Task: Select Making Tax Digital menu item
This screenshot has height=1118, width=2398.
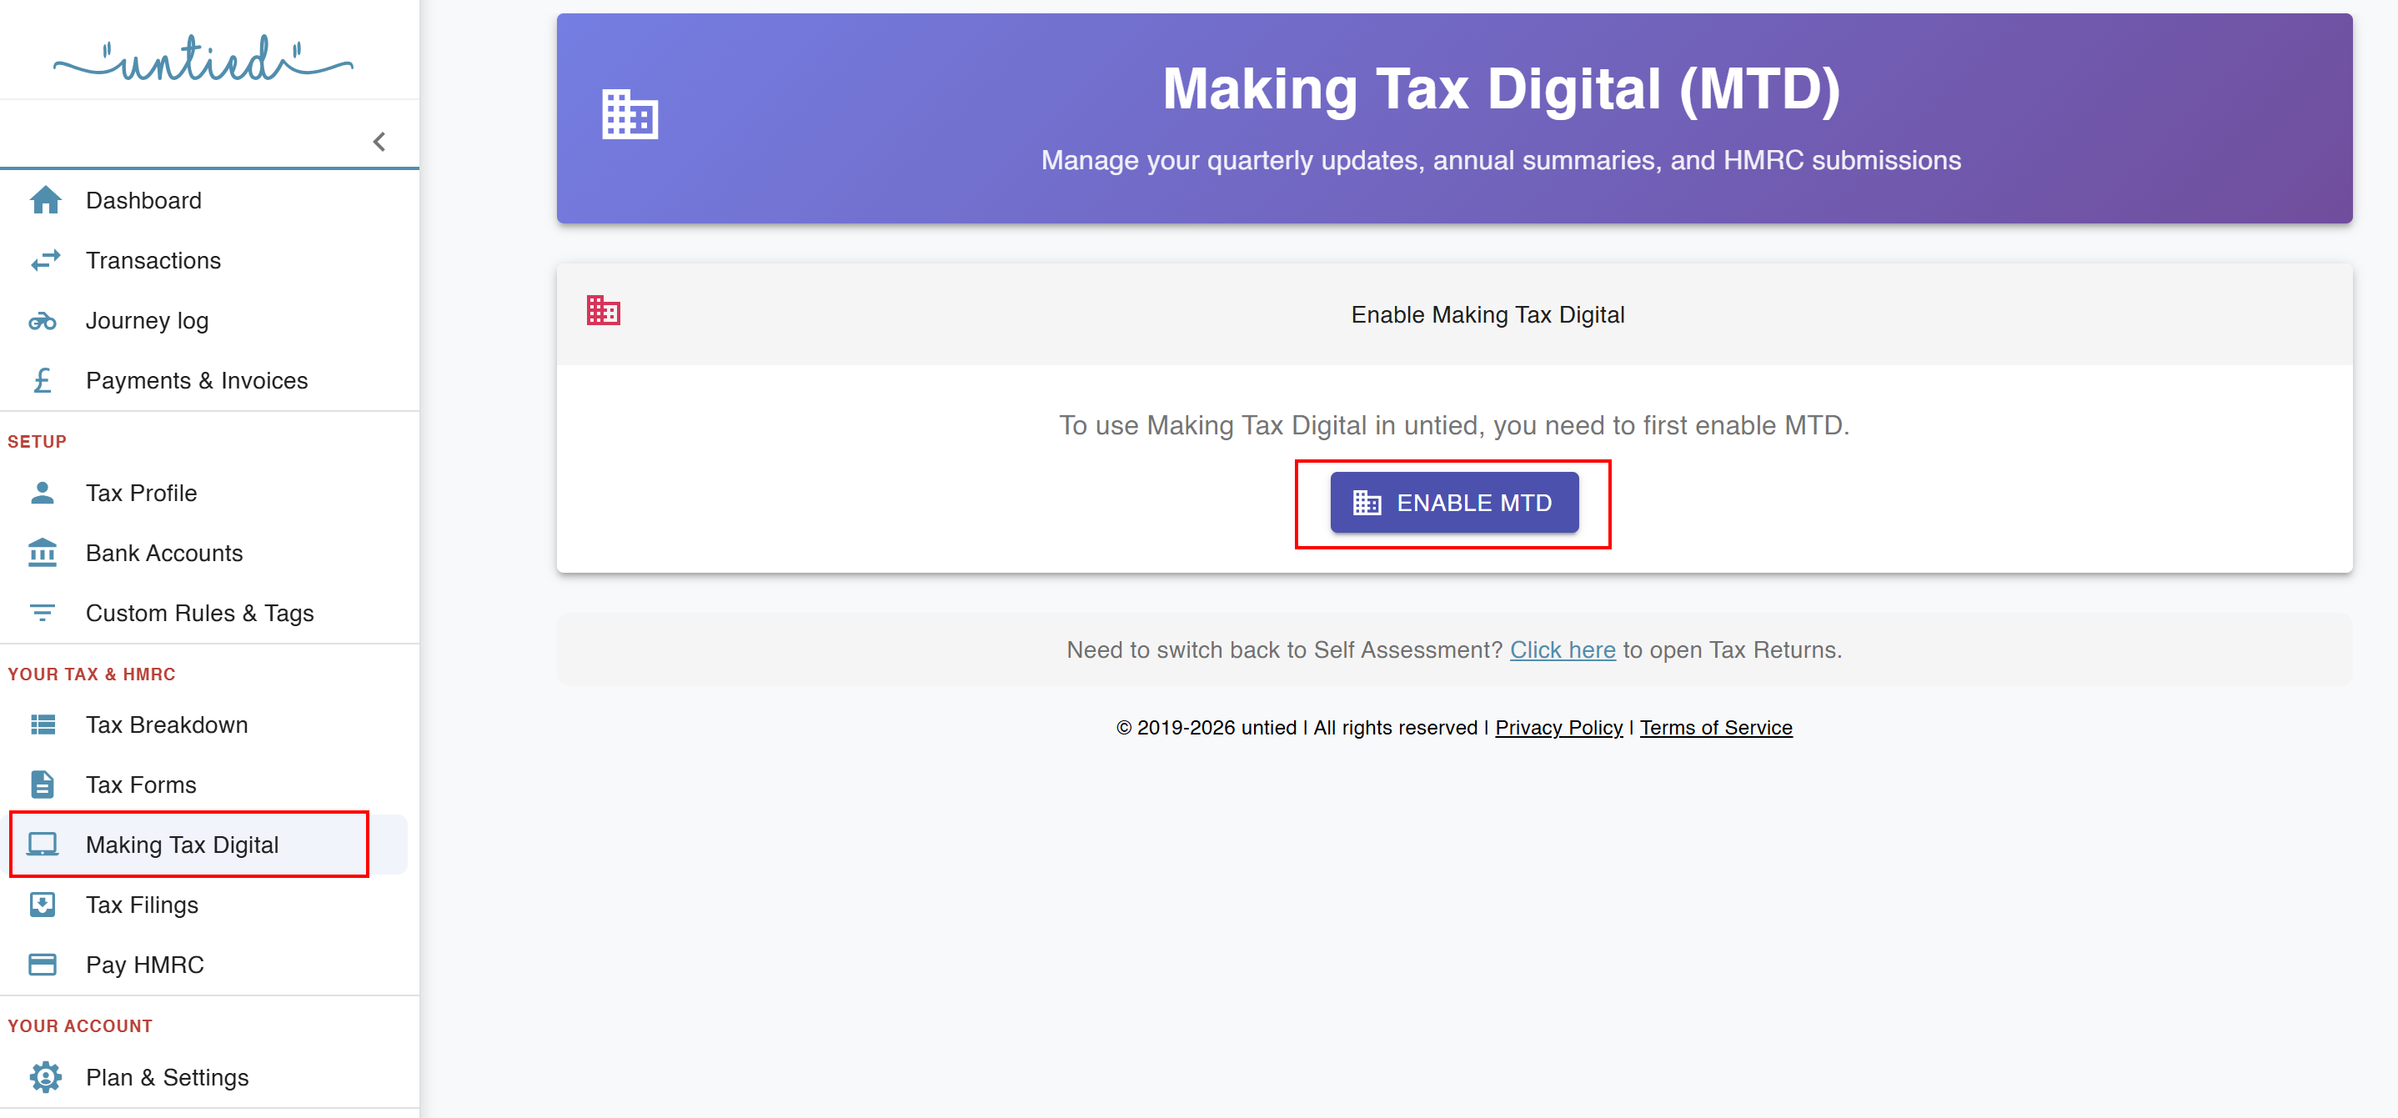Action: (183, 845)
